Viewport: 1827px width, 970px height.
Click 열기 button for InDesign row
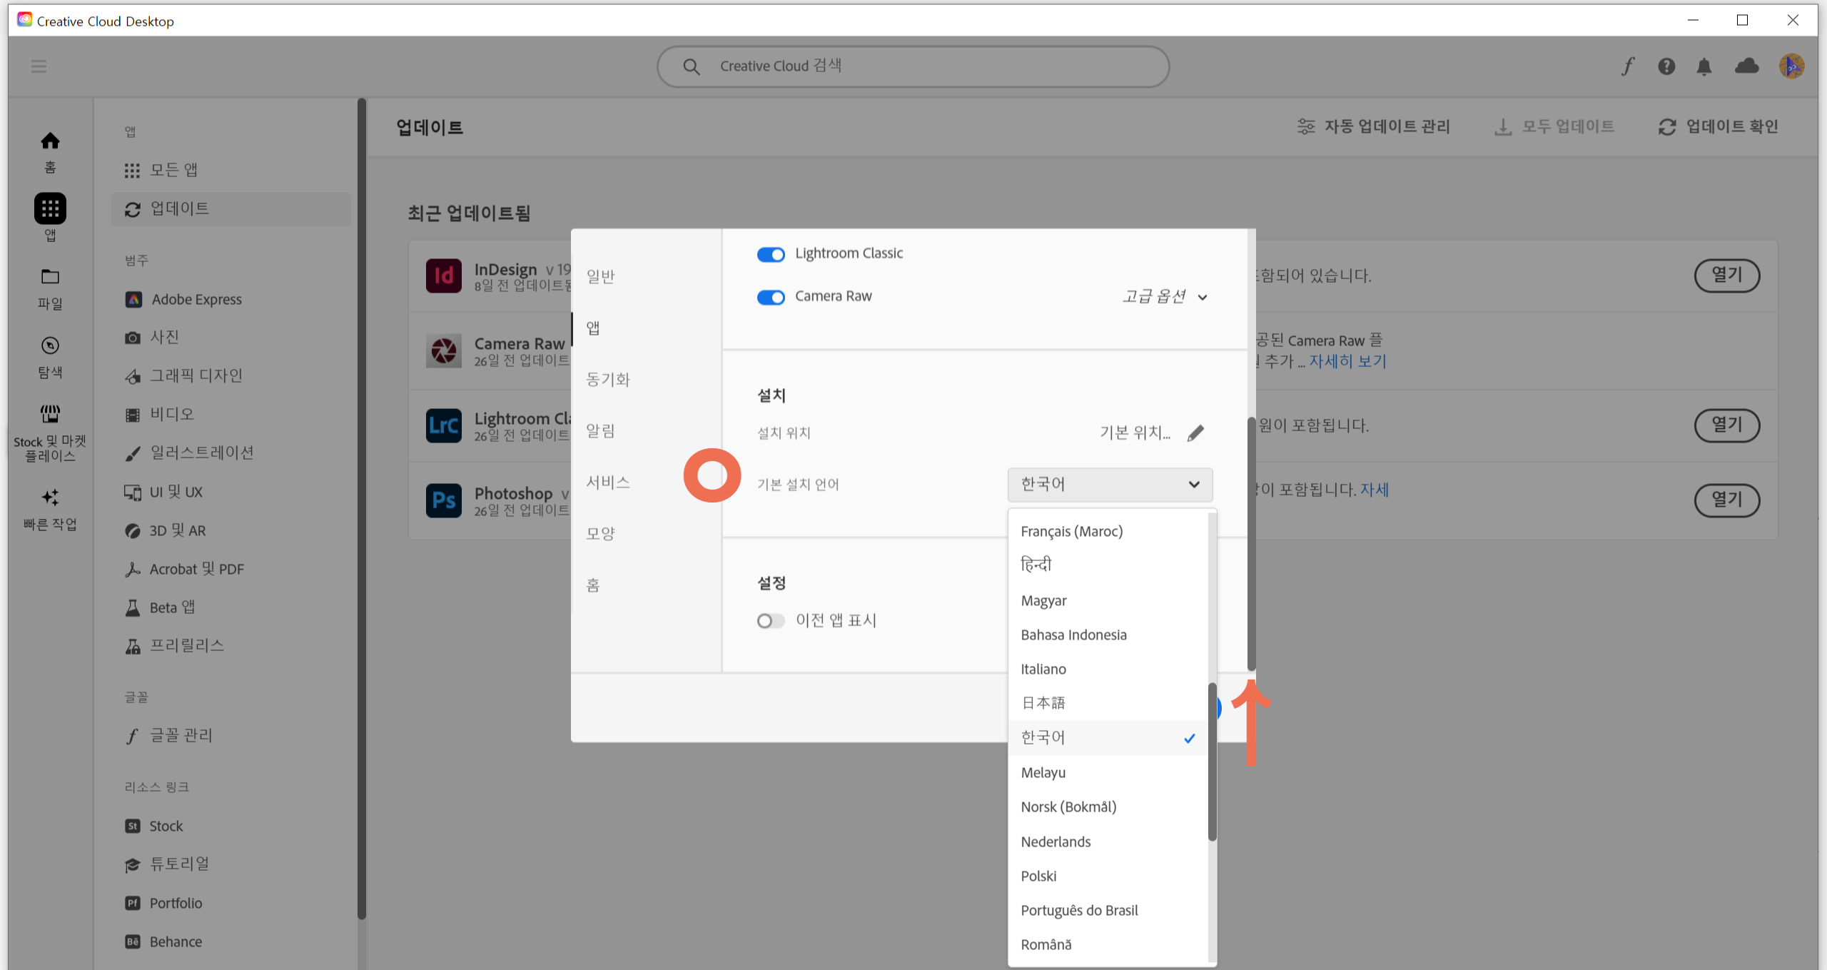(1727, 275)
